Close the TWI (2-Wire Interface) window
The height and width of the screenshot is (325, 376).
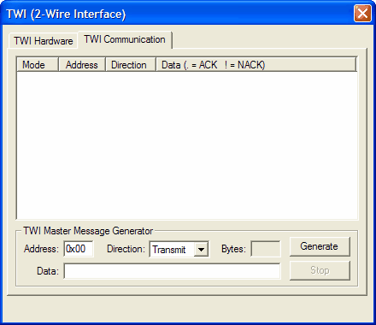(362, 13)
